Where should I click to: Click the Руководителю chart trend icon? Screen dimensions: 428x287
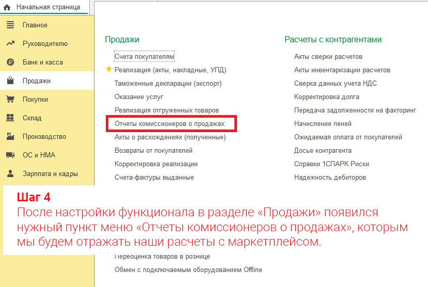(x=10, y=43)
